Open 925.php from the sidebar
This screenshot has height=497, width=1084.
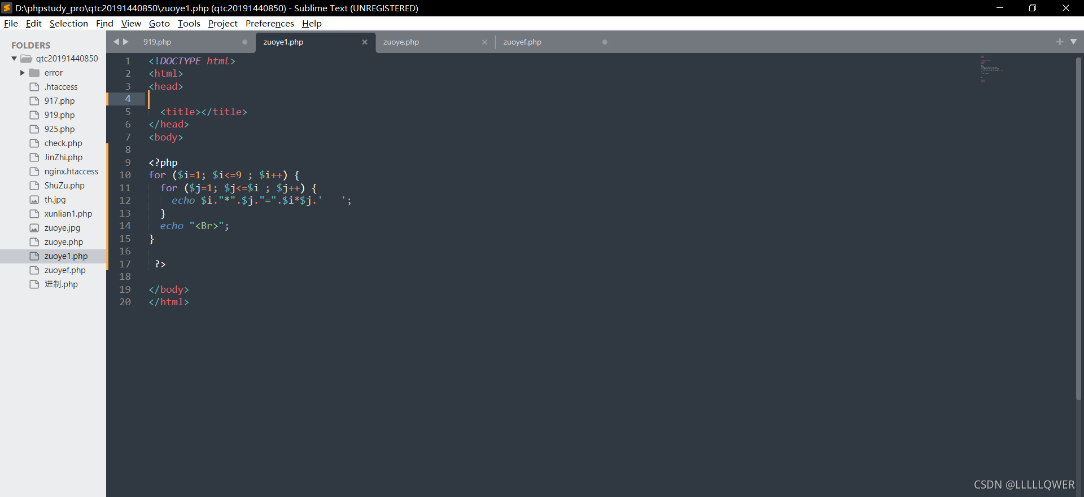(x=59, y=129)
